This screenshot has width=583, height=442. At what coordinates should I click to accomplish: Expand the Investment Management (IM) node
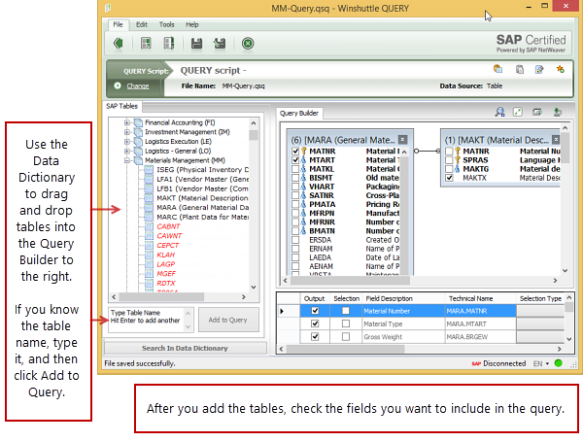coord(127,132)
